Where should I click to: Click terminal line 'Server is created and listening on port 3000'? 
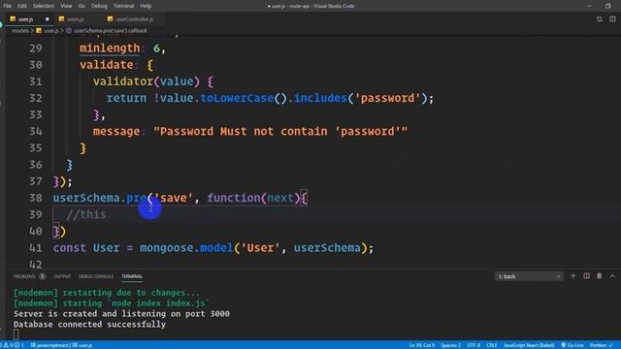(x=121, y=314)
